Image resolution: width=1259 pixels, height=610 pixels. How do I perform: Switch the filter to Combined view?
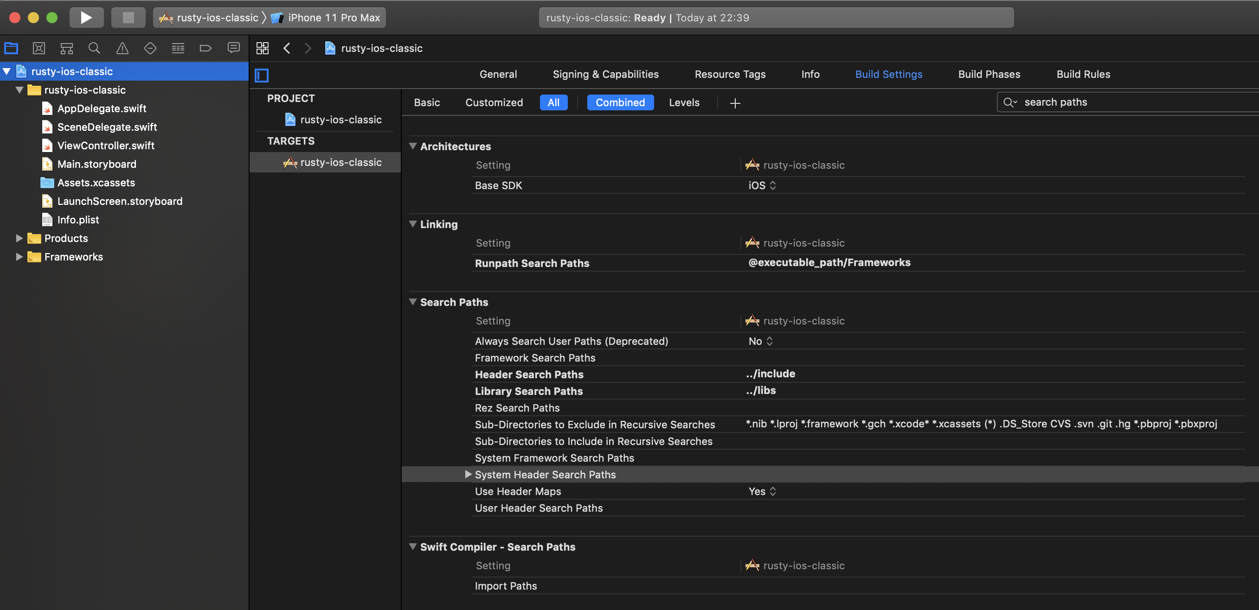620,102
